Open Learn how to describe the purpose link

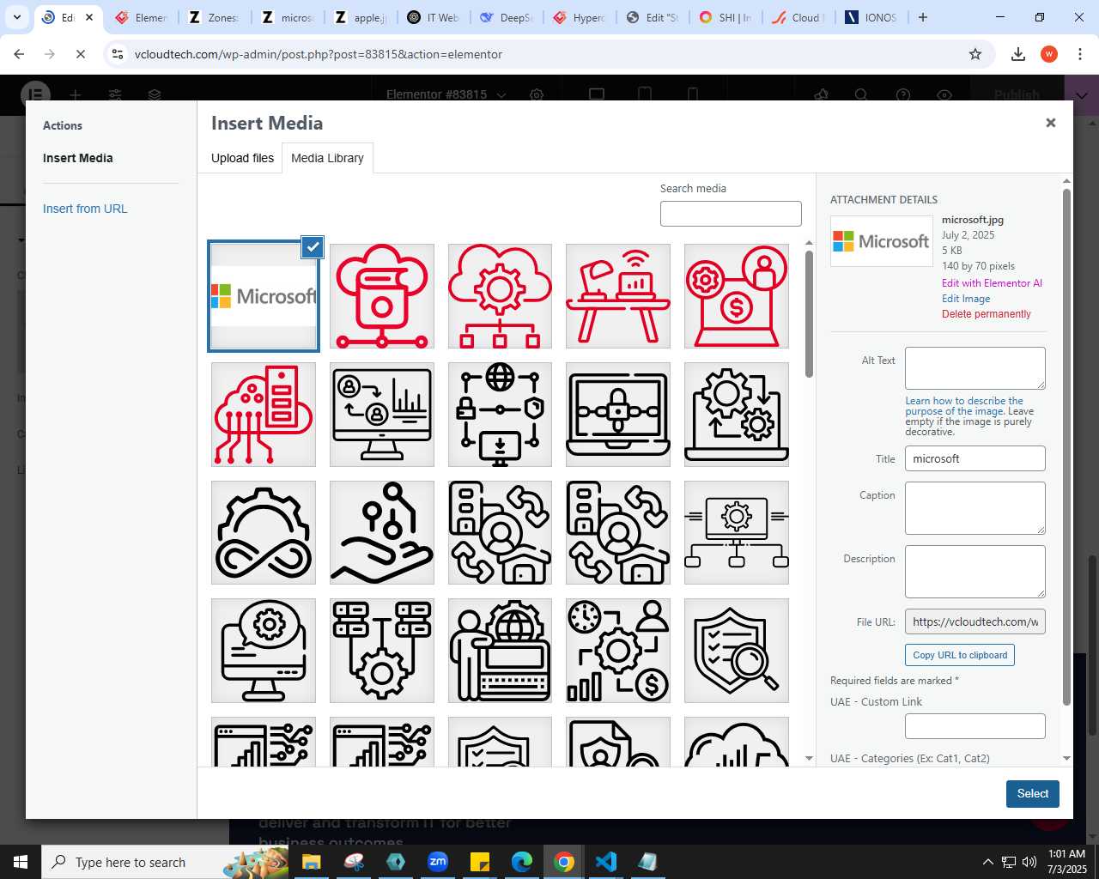coord(964,406)
